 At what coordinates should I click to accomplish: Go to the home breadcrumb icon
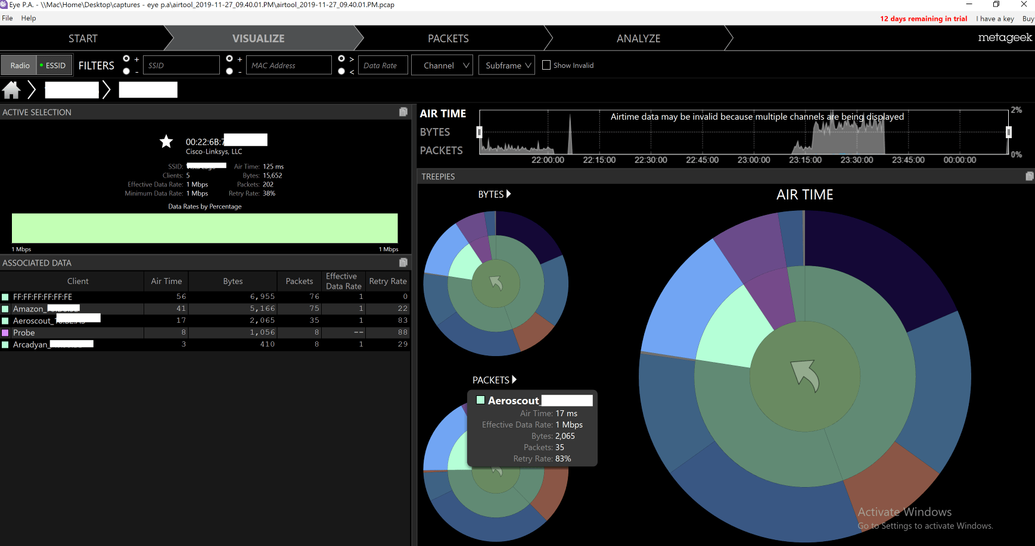tap(11, 90)
